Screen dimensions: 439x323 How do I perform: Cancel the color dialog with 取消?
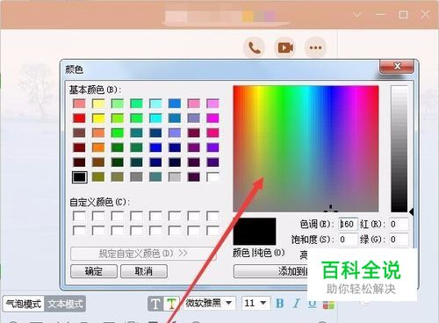click(144, 271)
